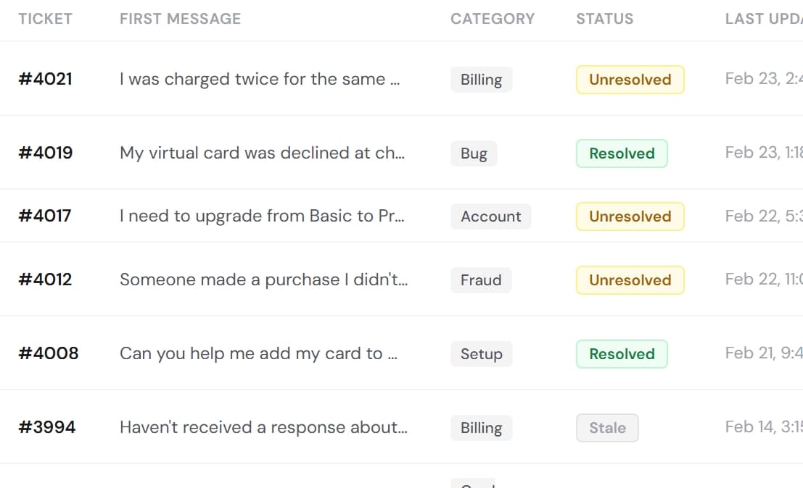Click the Unresolved badge on ticket #4021
The height and width of the screenshot is (488, 803).
pos(630,80)
